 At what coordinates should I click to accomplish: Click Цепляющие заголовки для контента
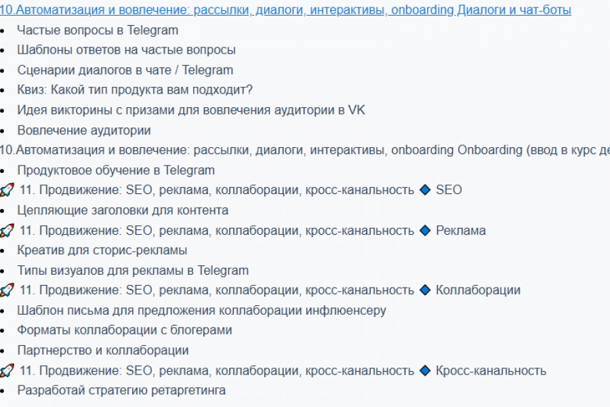pyautogui.click(x=123, y=210)
